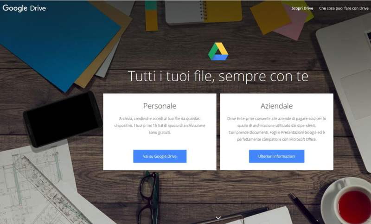Click the word Google in header logo
Viewport: 371px width, 224px height.
15,8
